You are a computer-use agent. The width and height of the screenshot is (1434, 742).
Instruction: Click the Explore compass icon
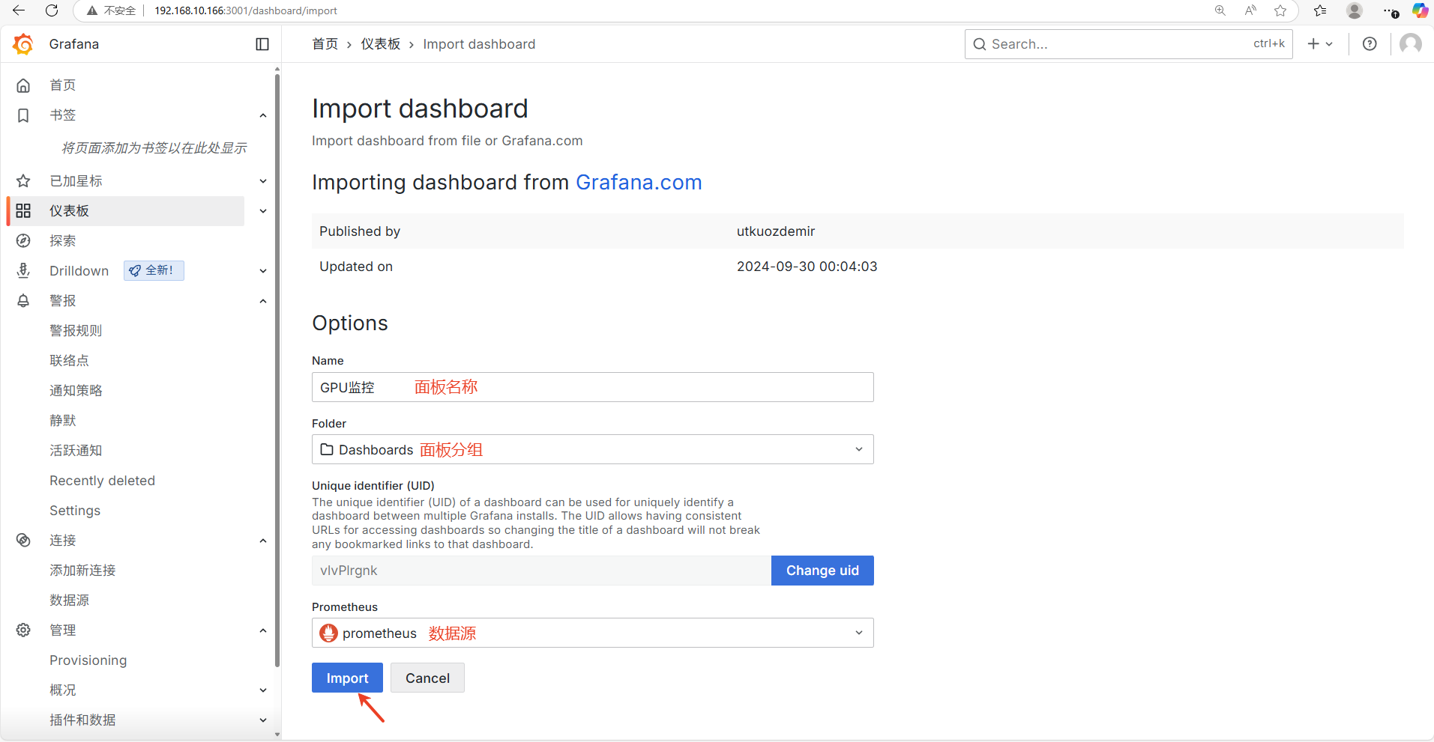click(x=23, y=241)
